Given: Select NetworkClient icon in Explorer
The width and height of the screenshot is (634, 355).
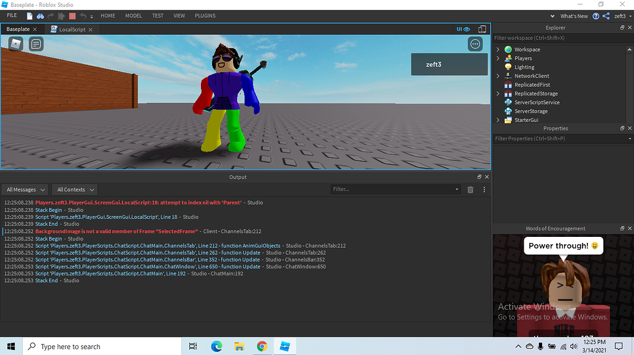Looking at the screenshot, I should coord(508,76).
